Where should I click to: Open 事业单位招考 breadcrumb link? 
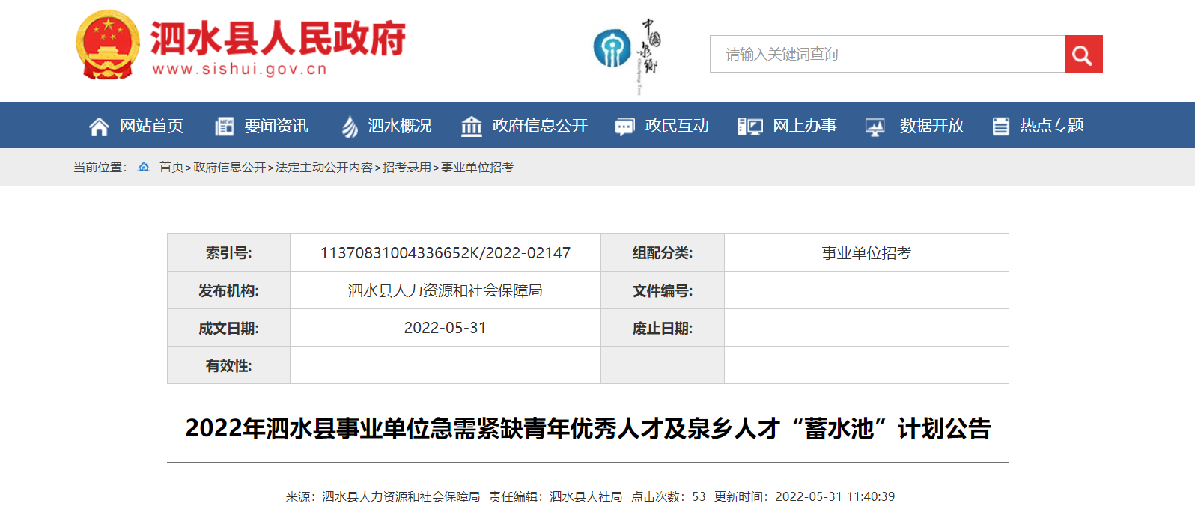pos(477,168)
